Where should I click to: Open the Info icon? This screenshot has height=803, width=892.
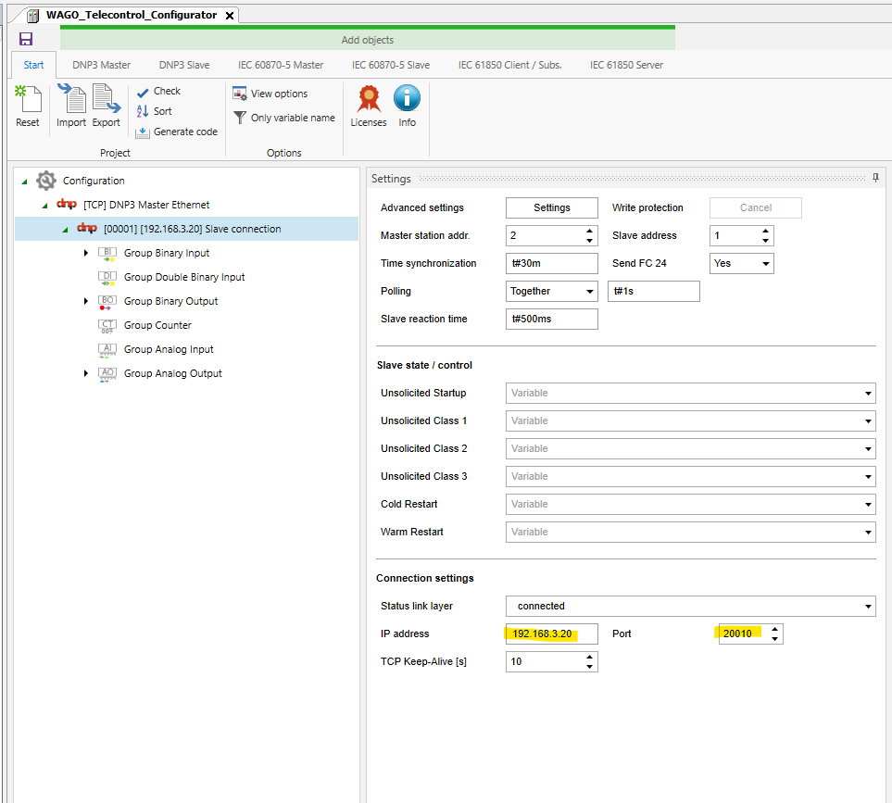pos(407,106)
